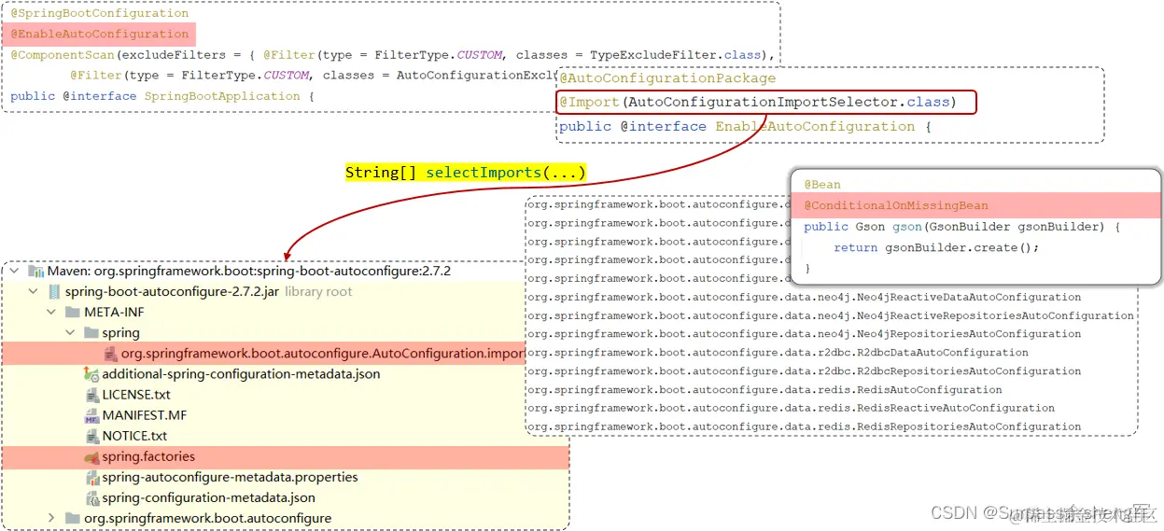Click the Neo4jReactiveDataAutoConfiguration line

click(804, 297)
